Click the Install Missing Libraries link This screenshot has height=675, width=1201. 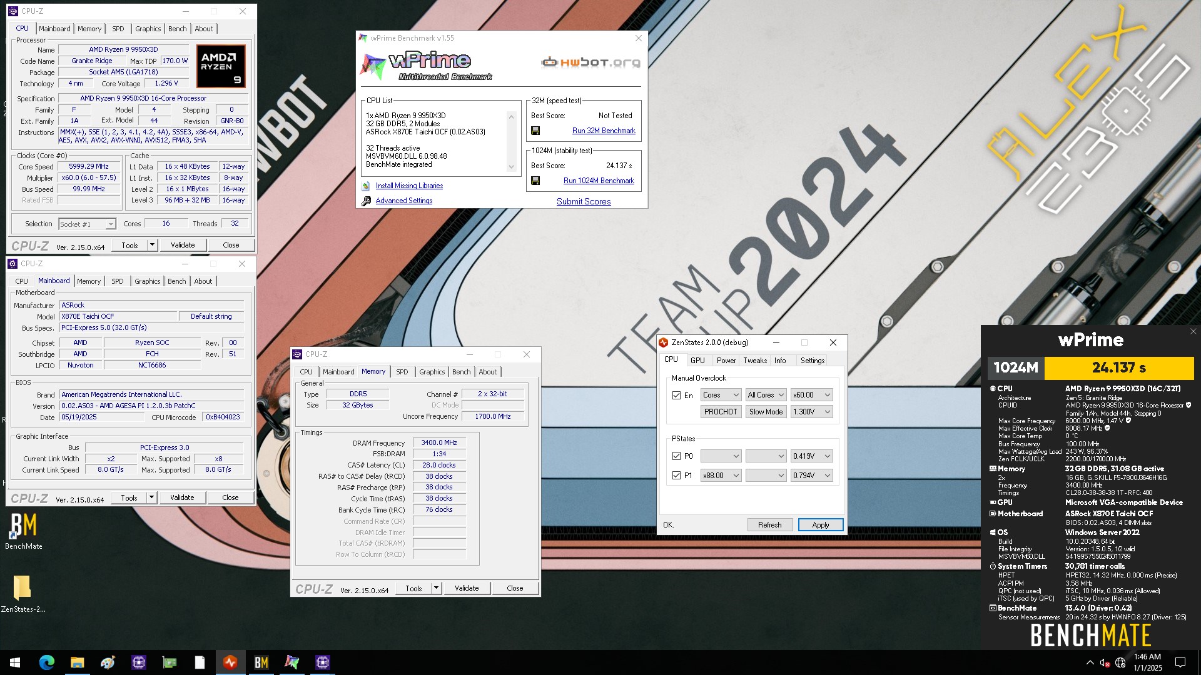(x=409, y=186)
